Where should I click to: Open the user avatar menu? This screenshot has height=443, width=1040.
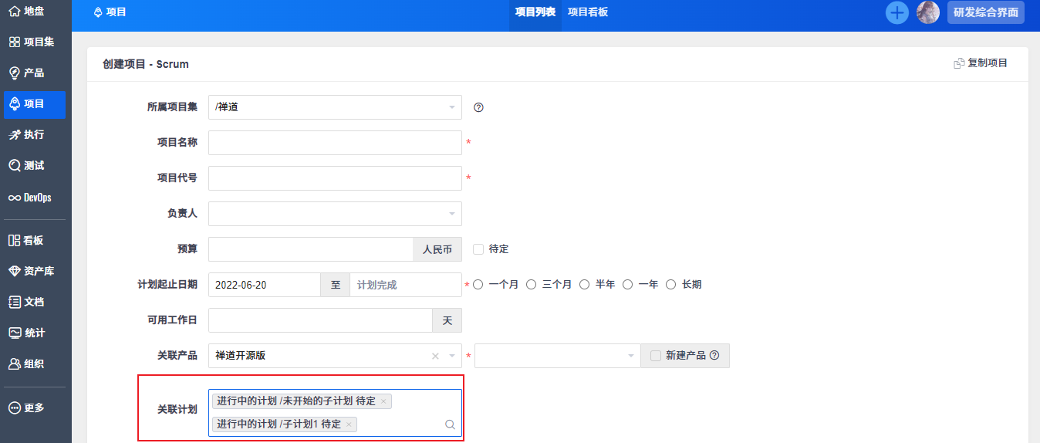[x=927, y=12]
